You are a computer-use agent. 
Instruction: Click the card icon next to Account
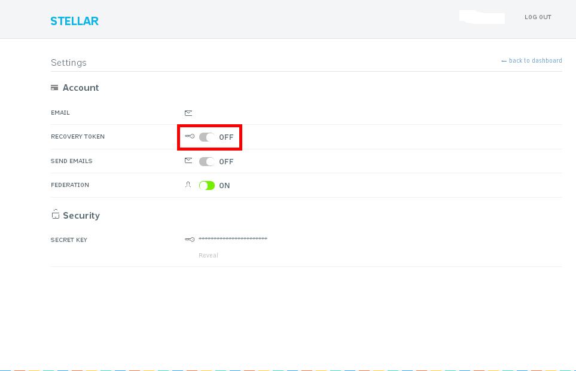(54, 88)
